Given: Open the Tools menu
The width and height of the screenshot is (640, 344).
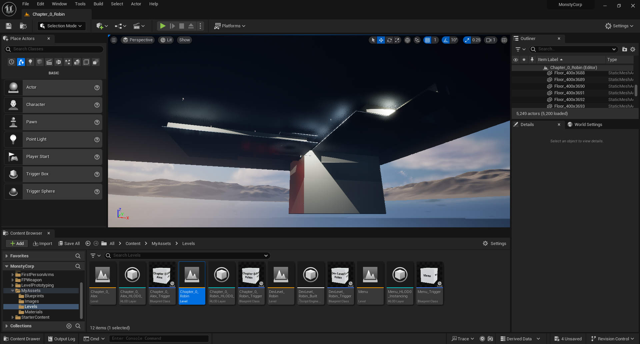Looking at the screenshot, I should (x=80, y=4).
